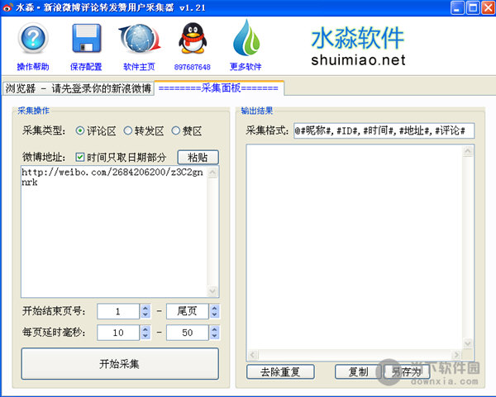496x397 pixels.
Task: Minimize the application window
Action: coord(457,8)
